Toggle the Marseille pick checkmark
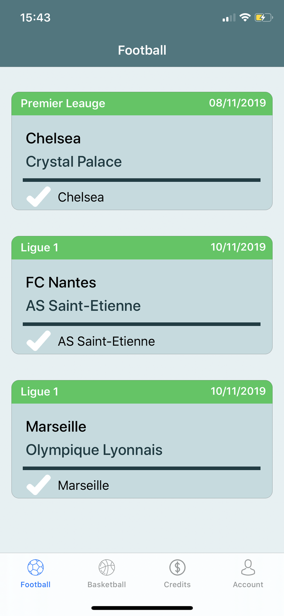This screenshot has width=284, height=616. coord(38,485)
